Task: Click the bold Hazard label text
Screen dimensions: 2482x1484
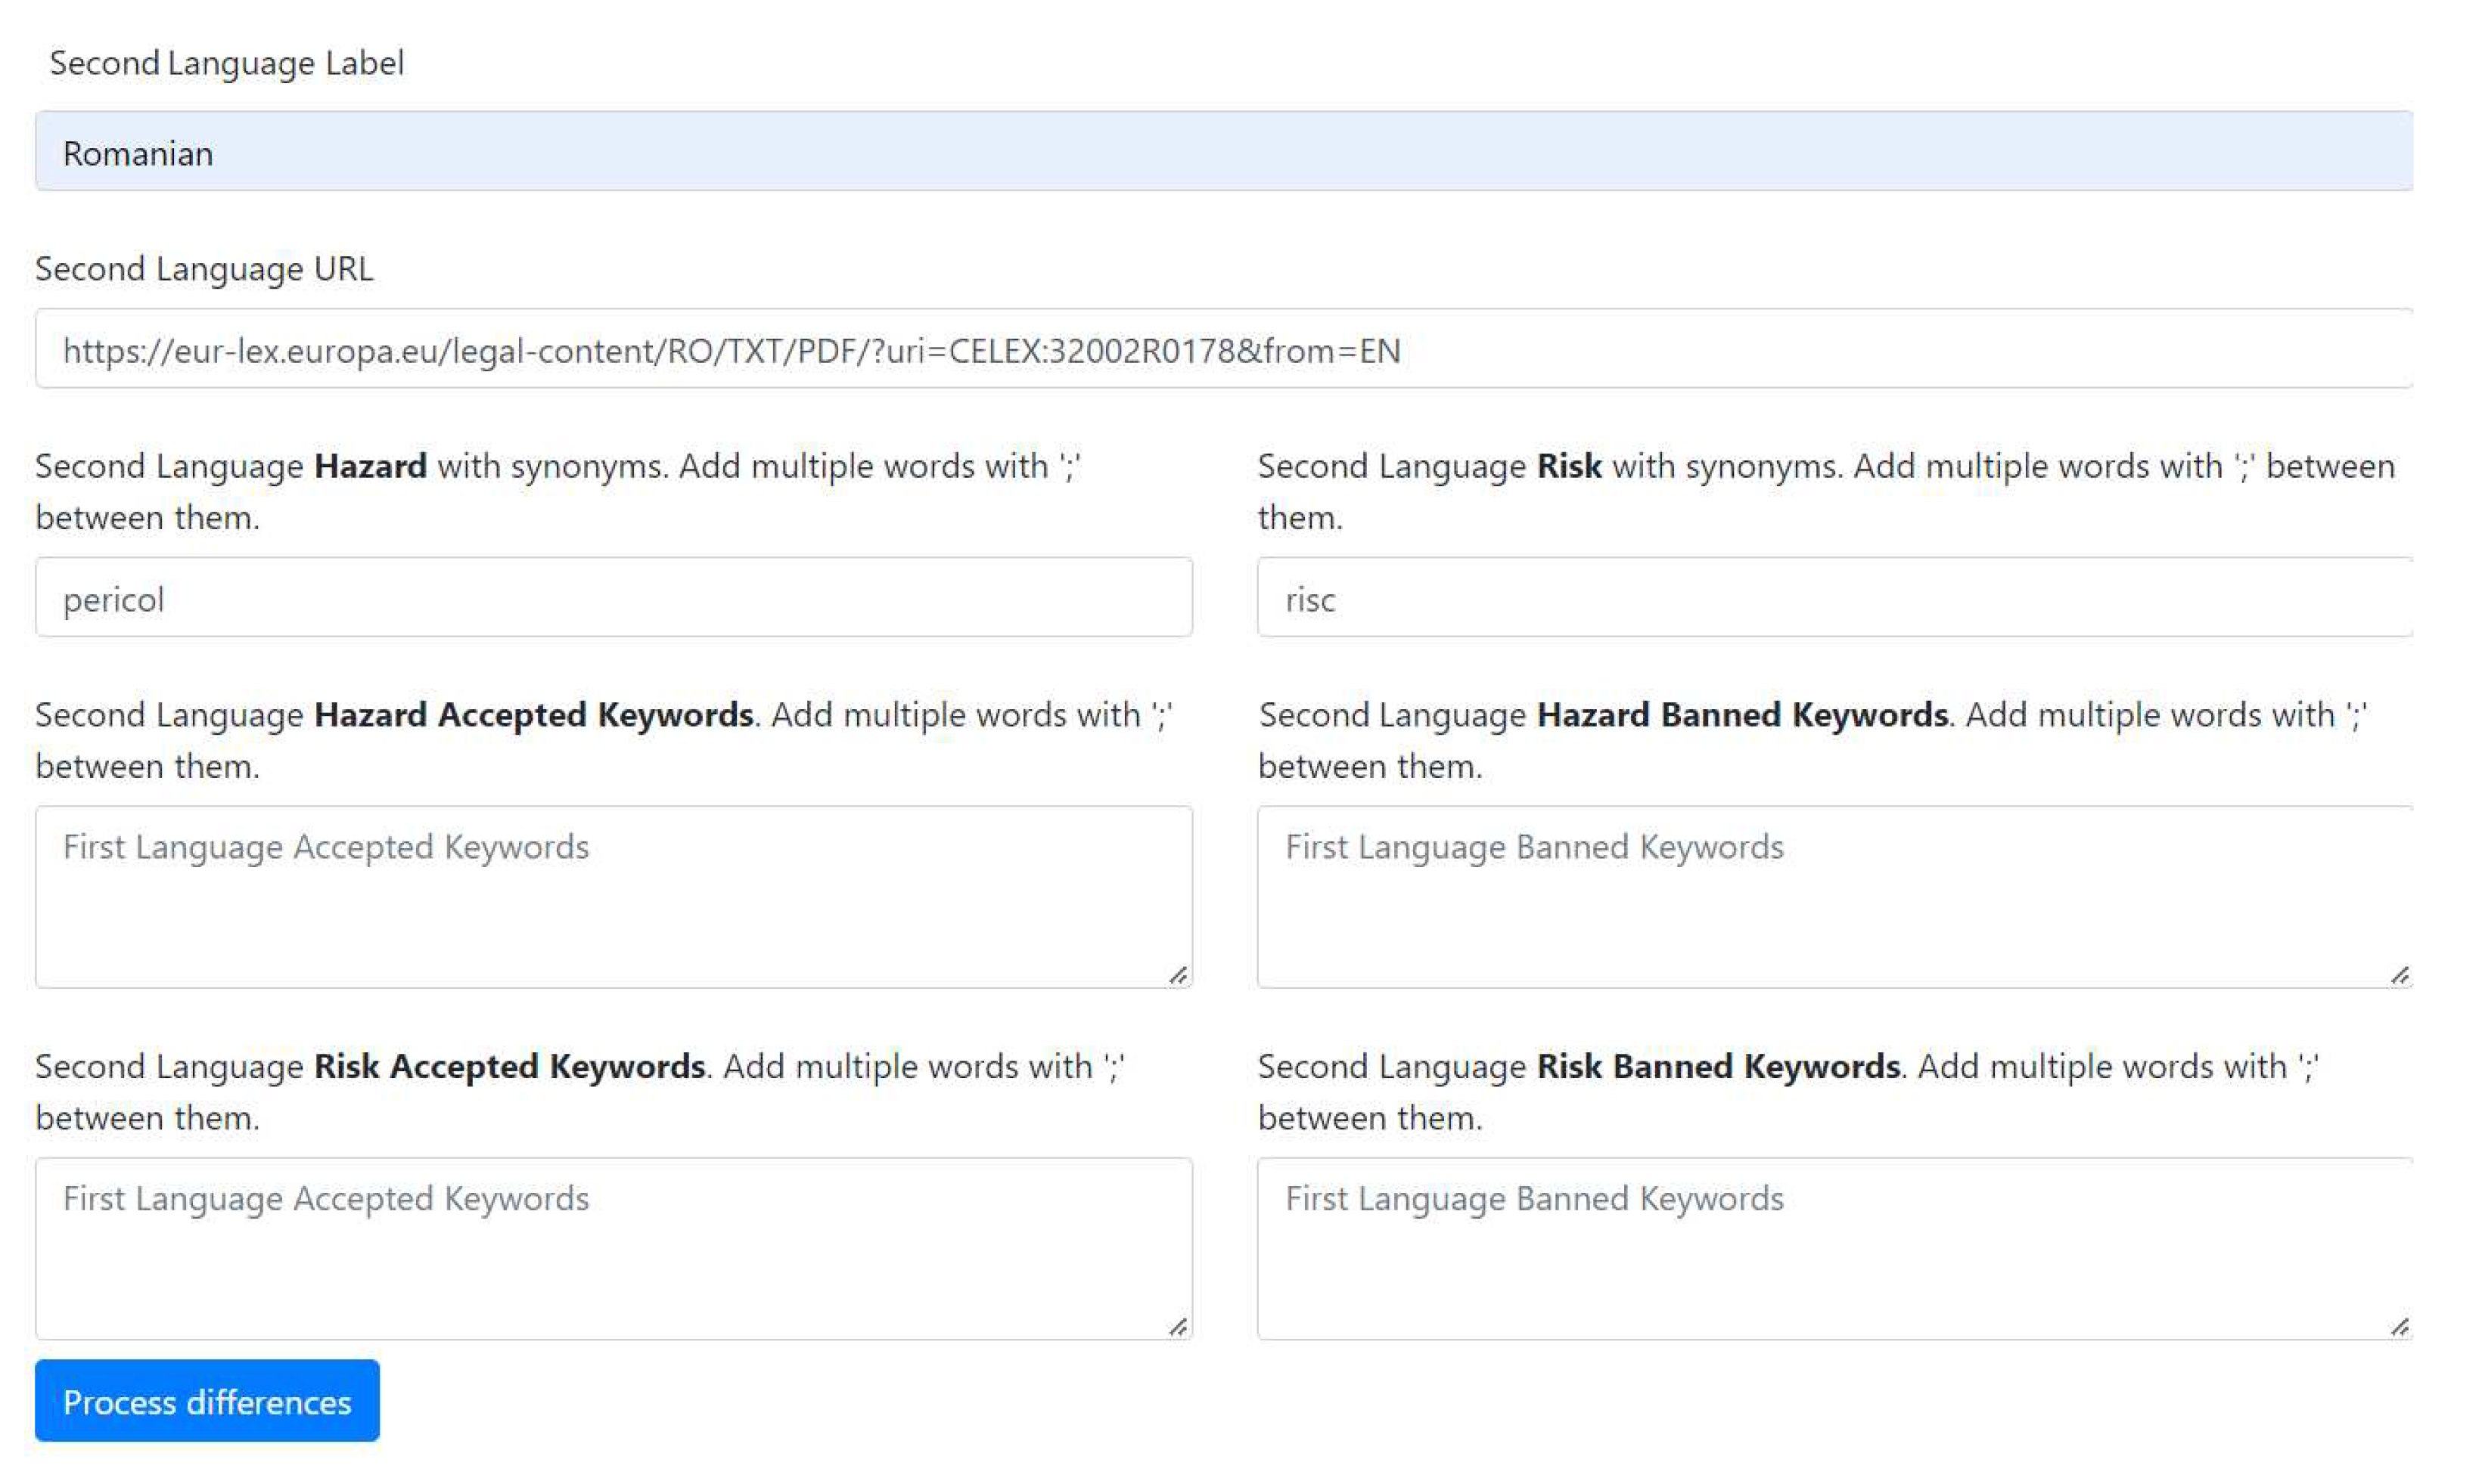Action: click(x=371, y=465)
